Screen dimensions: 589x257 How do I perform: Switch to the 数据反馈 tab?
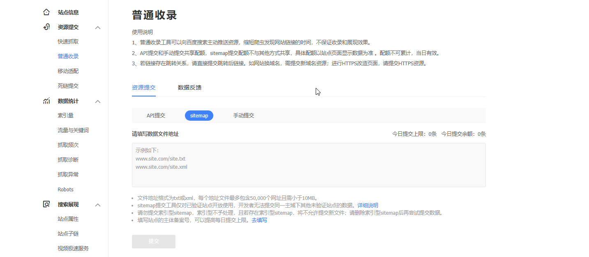189,87
